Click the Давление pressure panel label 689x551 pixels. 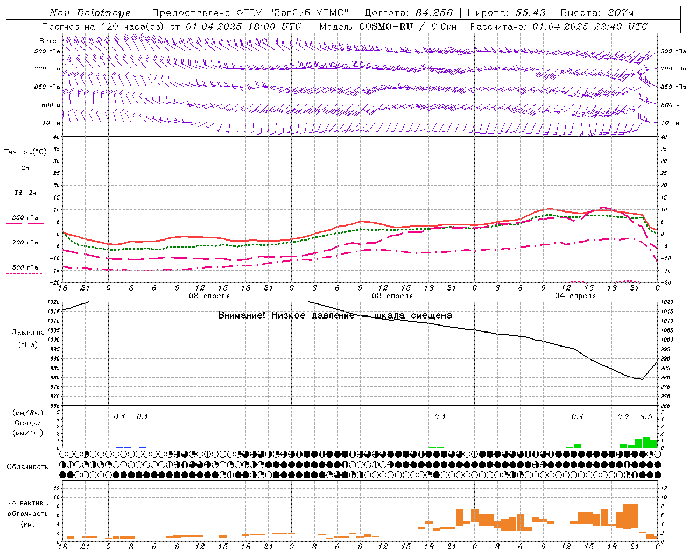28,333
